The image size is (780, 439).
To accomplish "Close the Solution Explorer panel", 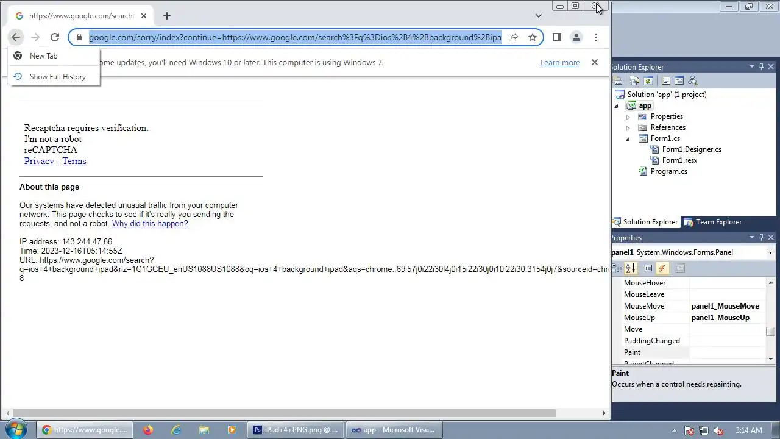I will coord(771,66).
